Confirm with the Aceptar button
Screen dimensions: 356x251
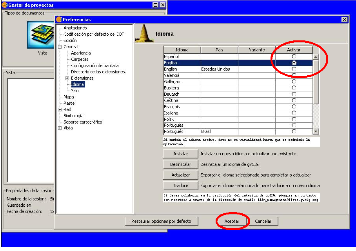[232, 221]
